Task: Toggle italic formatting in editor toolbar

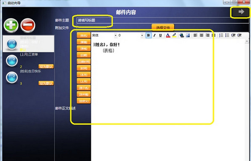Action: [155, 35]
